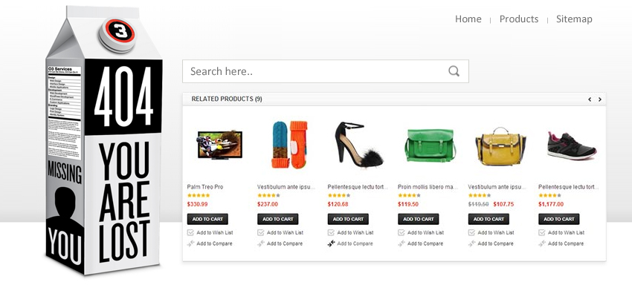
Task: Add the $237.00 mittens to cart
Action: click(278, 219)
